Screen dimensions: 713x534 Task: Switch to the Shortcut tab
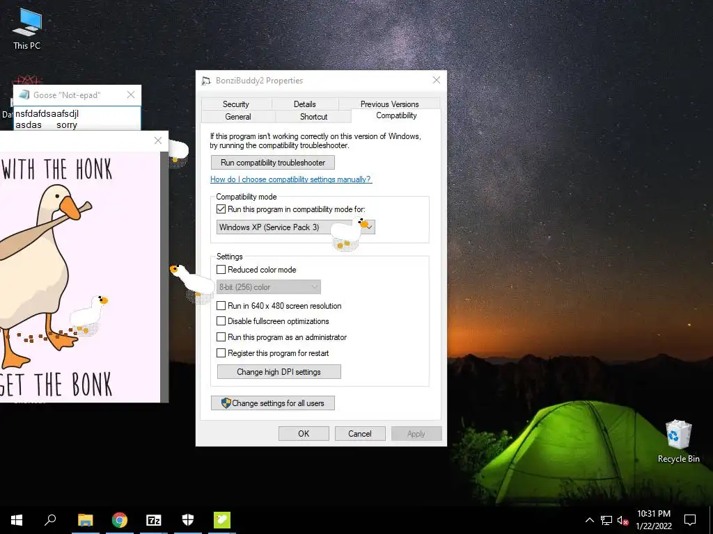[313, 117]
